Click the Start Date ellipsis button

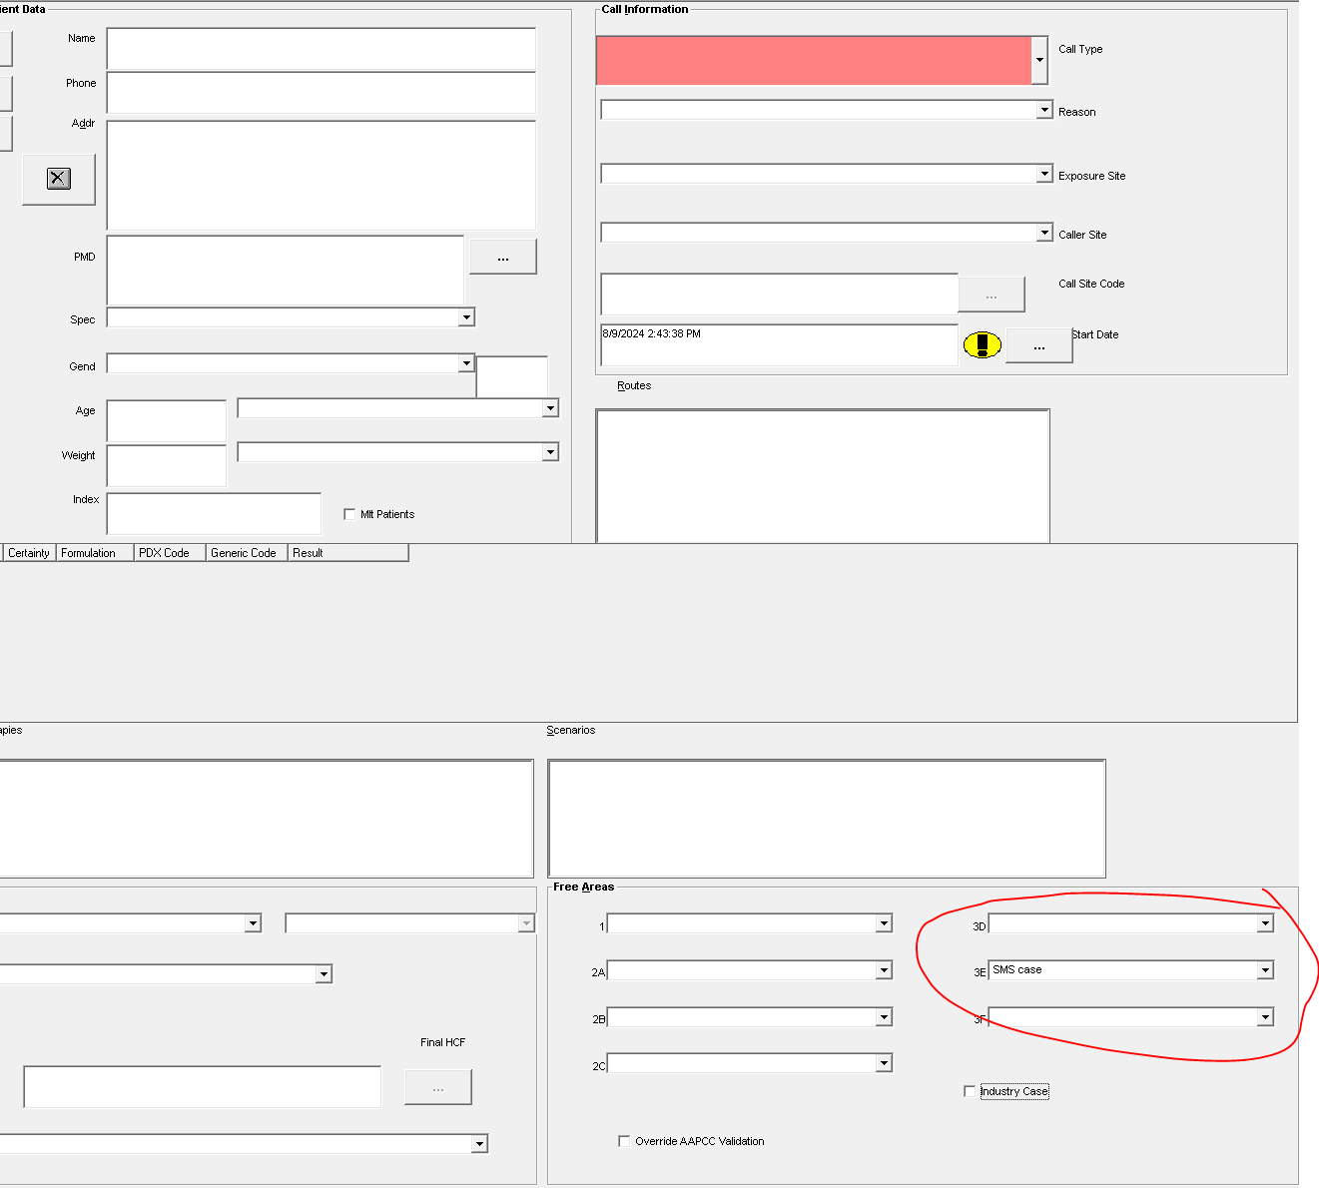(1038, 346)
